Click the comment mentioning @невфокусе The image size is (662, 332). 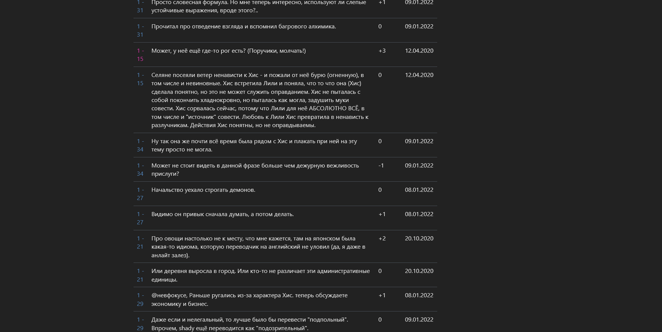click(249, 299)
